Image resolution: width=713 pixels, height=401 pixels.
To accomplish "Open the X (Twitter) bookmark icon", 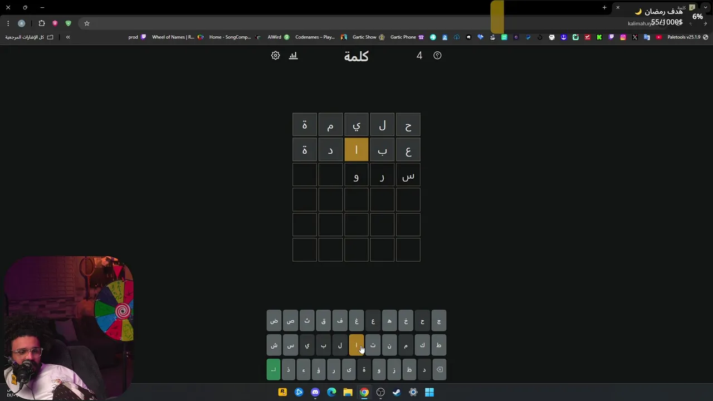I will (x=635, y=37).
